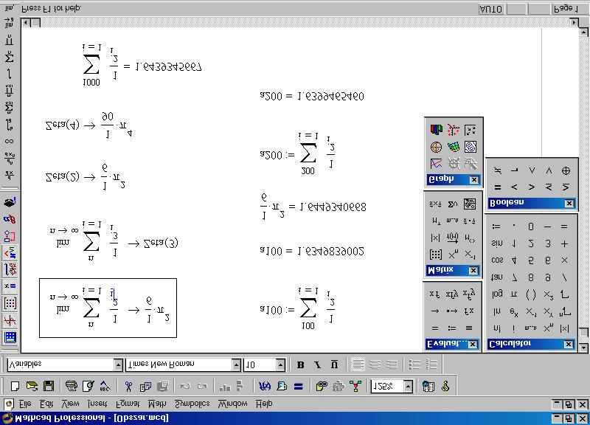590x425 pixels.
Task: Click the Insert Function f(x) icon
Action: pyautogui.click(x=265, y=386)
